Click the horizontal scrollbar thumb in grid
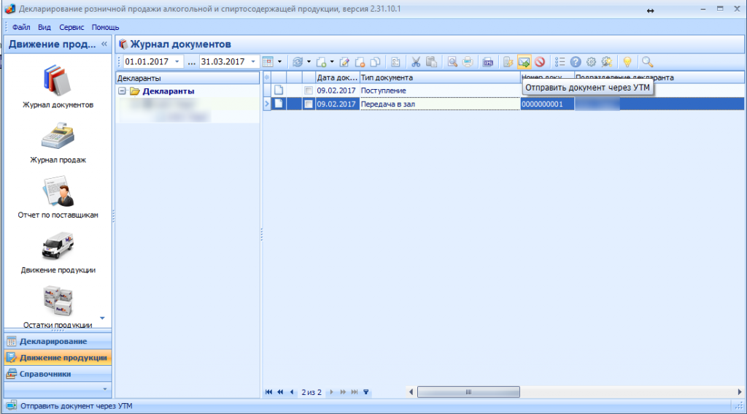 [x=468, y=392]
